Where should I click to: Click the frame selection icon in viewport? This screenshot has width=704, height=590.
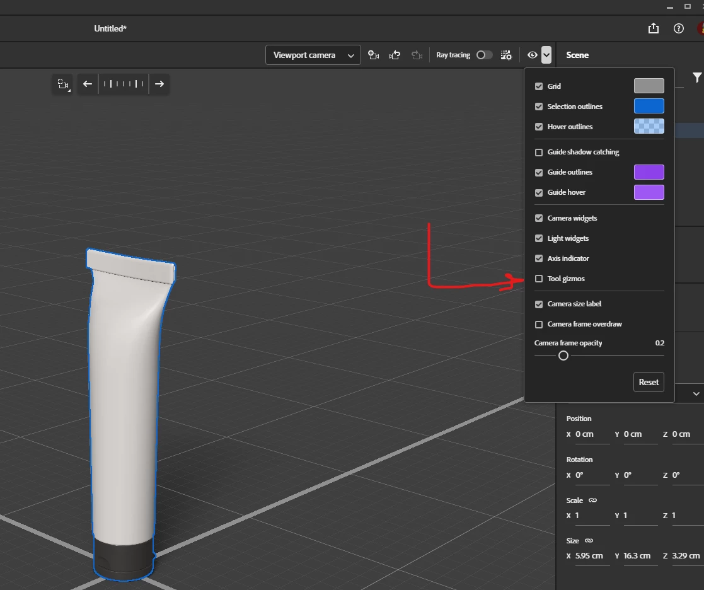[63, 84]
